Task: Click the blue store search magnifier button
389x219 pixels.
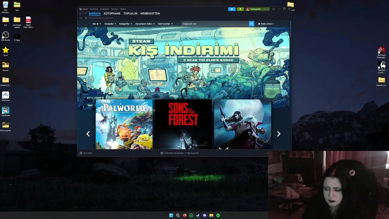Action: tap(251, 24)
